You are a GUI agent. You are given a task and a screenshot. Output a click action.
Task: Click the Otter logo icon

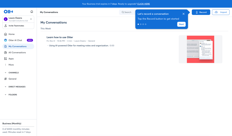point(8,12)
